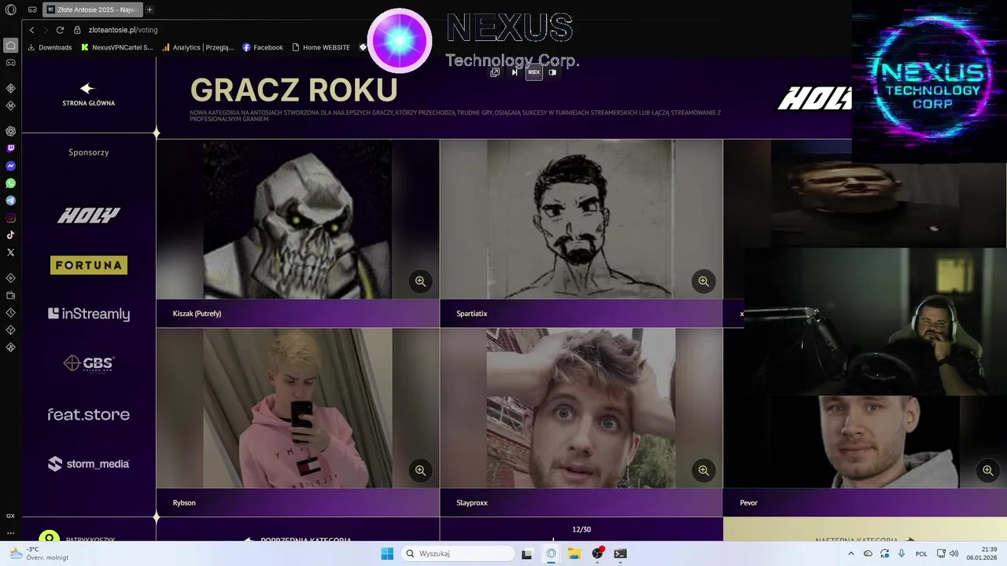Viewport: 1007px width, 566px height.
Task: Open the terminal app in taskbar
Action: point(620,553)
